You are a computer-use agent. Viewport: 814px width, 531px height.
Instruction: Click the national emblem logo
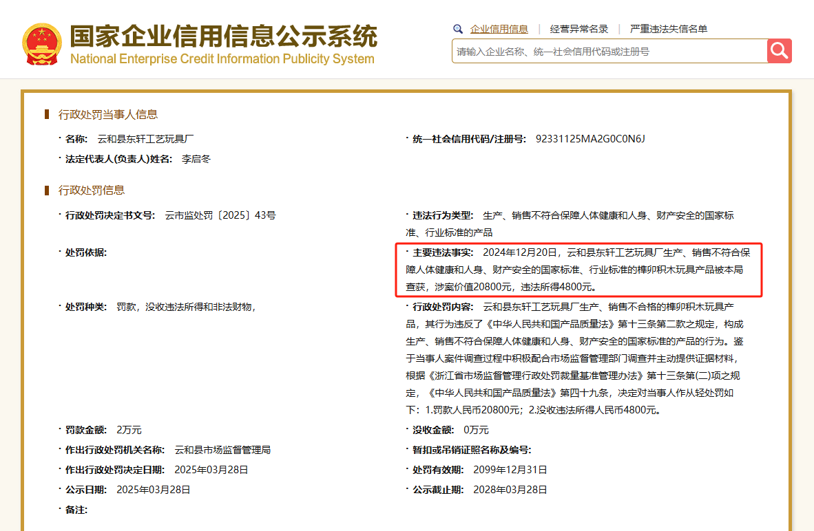[x=41, y=45]
